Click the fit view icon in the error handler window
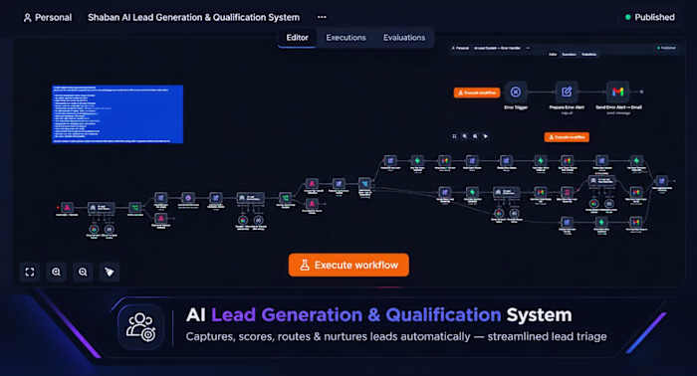This screenshot has height=376, width=697. 454,136
